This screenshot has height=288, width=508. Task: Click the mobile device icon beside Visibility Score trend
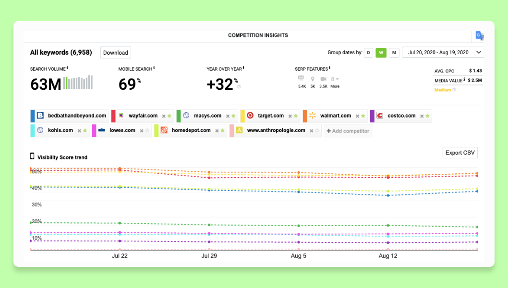click(x=32, y=156)
